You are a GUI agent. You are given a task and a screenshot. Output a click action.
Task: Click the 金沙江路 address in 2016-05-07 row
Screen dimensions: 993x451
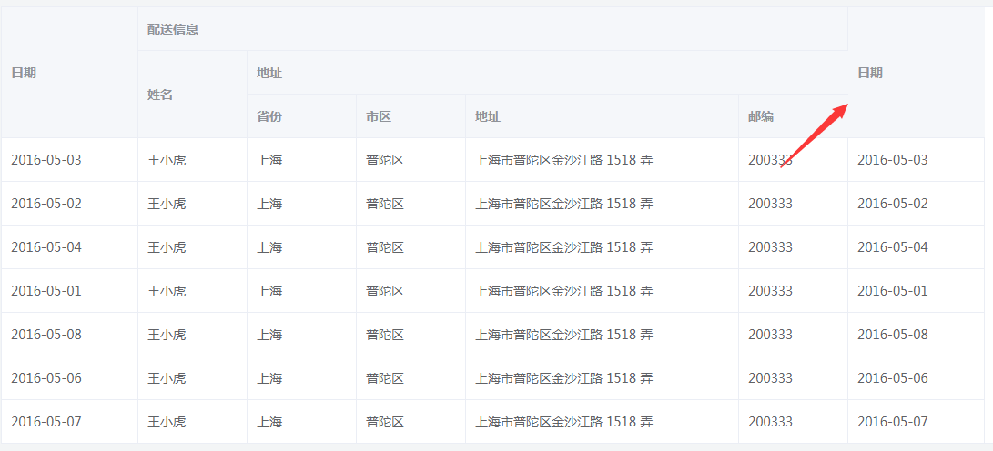[564, 422]
